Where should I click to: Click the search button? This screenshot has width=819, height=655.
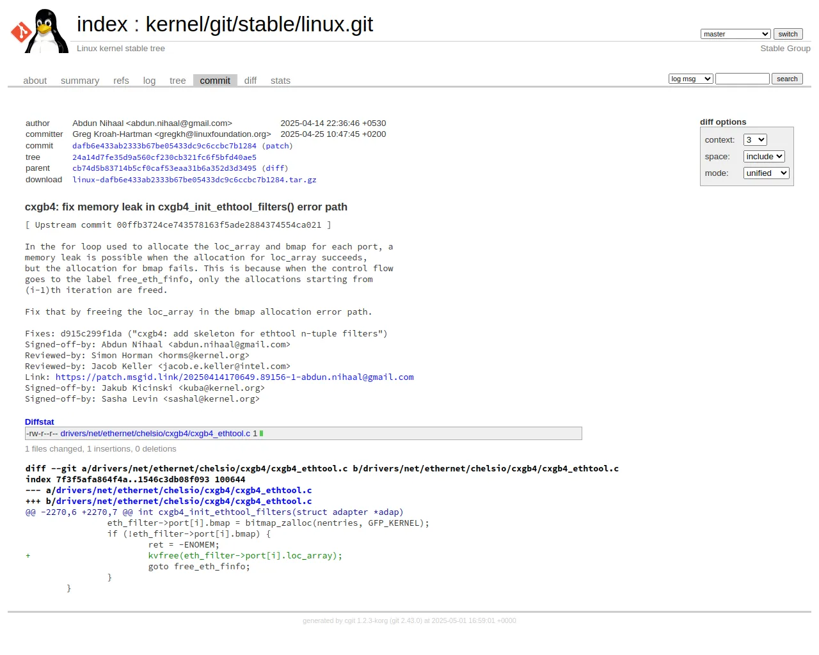tap(787, 79)
